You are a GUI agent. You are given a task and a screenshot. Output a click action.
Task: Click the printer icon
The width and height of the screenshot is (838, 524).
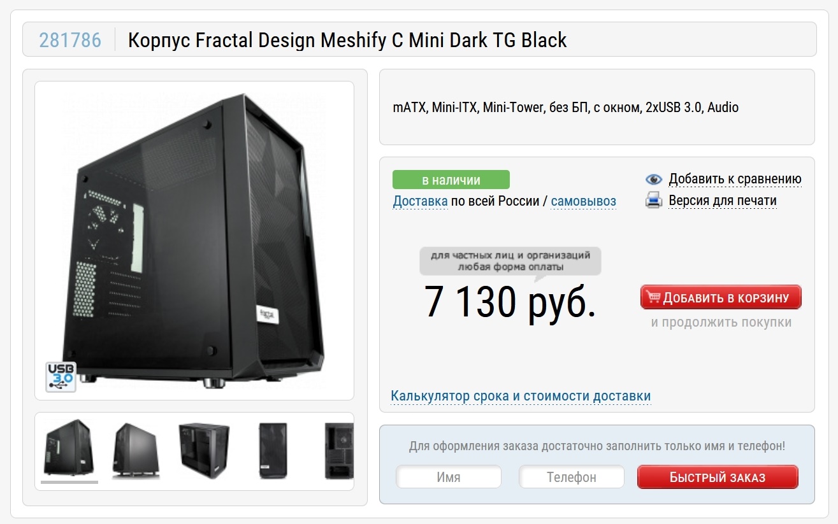point(654,201)
